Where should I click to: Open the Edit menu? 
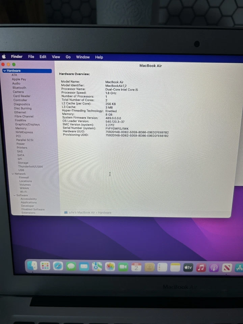(43, 57)
